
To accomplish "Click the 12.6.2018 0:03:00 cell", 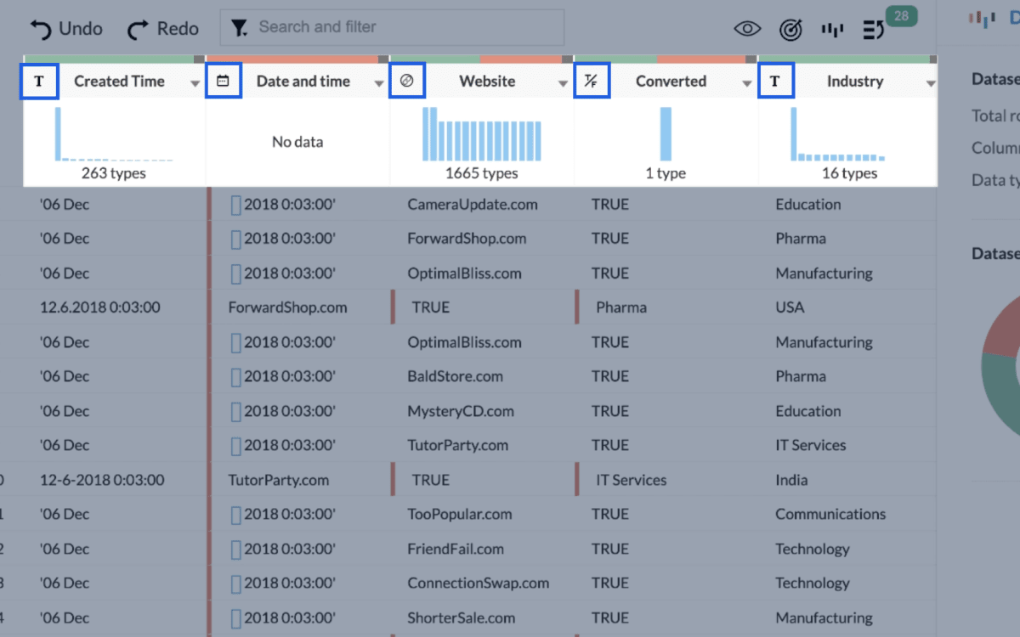I will point(99,307).
